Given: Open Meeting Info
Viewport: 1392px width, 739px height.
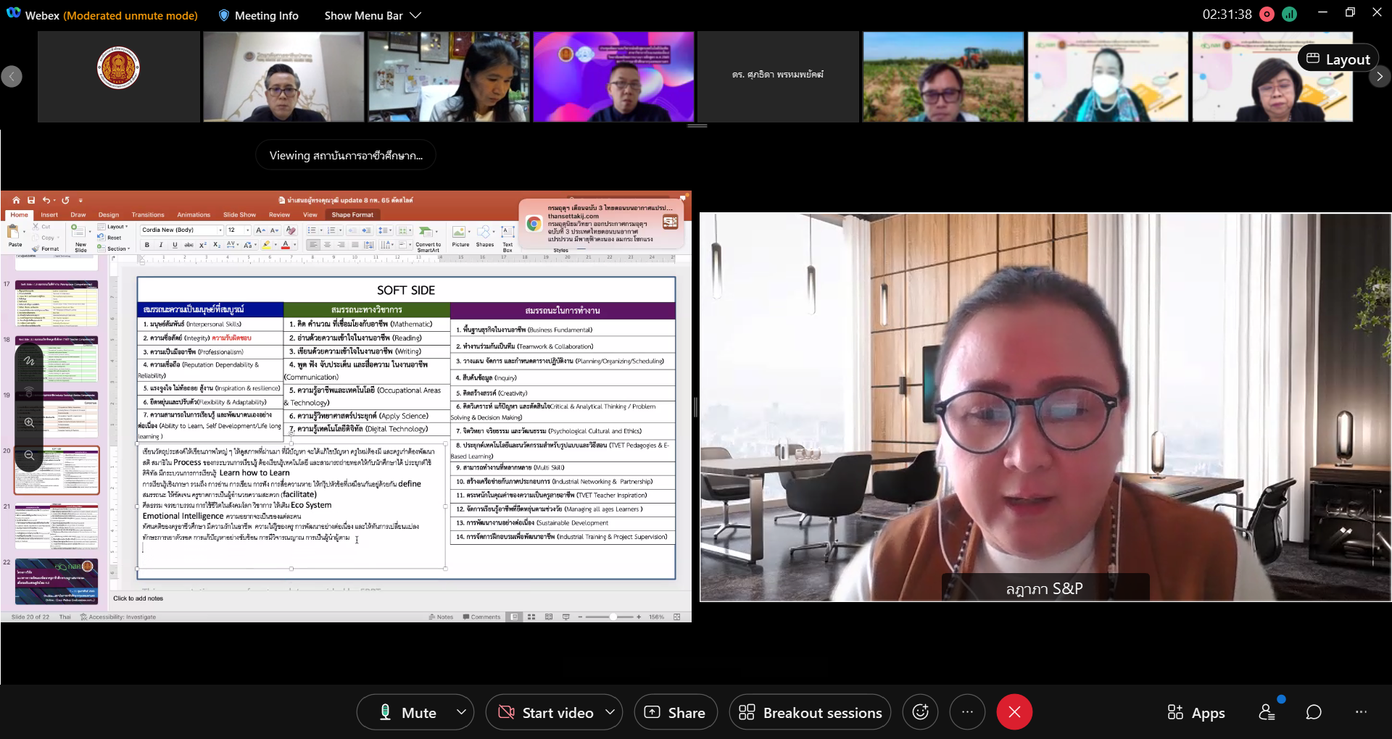Looking at the screenshot, I should click(258, 15).
